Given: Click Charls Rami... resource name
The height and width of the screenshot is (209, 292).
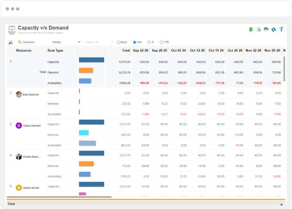Looking at the screenshot, I should tap(31, 157).
